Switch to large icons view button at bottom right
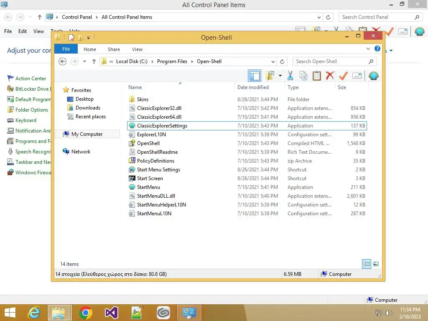 pos(376,264)
